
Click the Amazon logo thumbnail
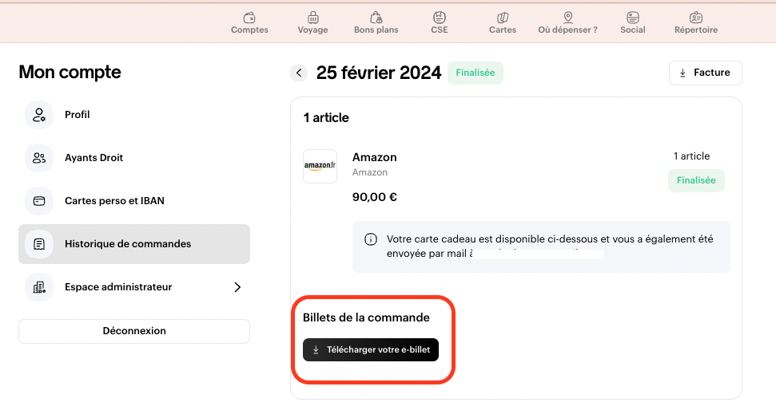(x=320, y=166)
